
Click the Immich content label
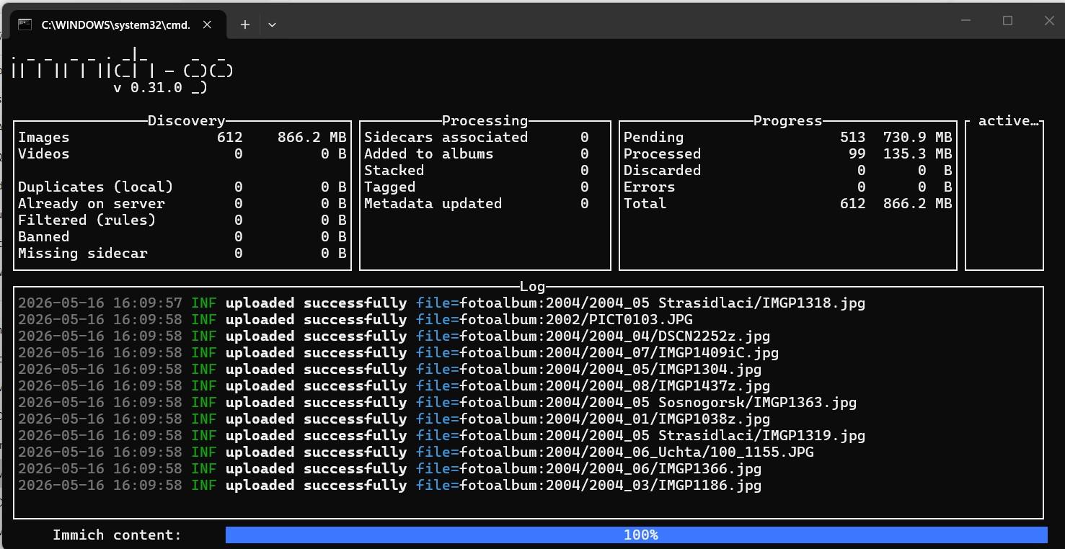click(x=118, y=535)
